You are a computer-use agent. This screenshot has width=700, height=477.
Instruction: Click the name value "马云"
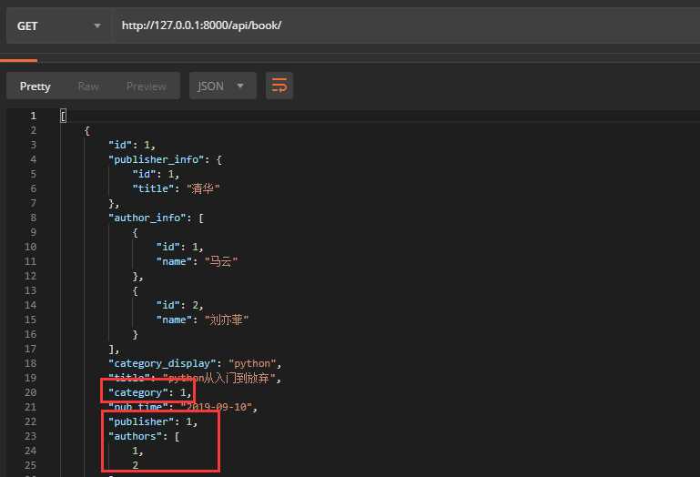tap(221, 261)
